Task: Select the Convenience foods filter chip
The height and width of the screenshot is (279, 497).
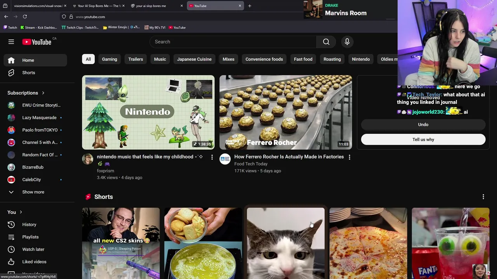Action: (264, 59)
